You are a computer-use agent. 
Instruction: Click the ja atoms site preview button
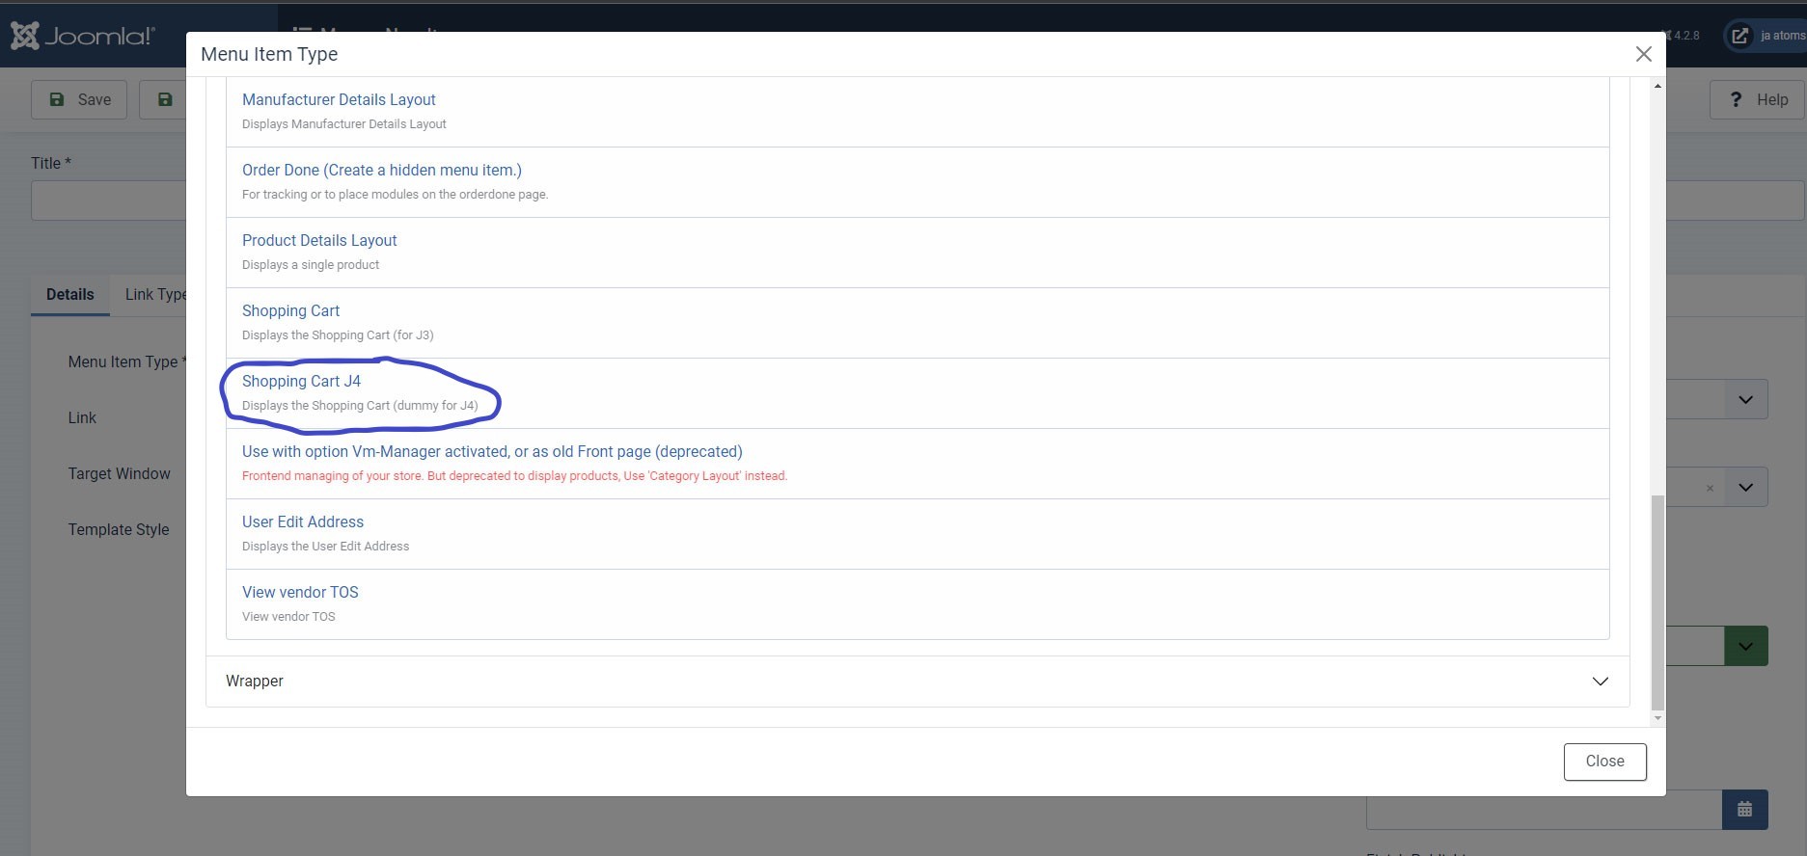point(1767,36)
